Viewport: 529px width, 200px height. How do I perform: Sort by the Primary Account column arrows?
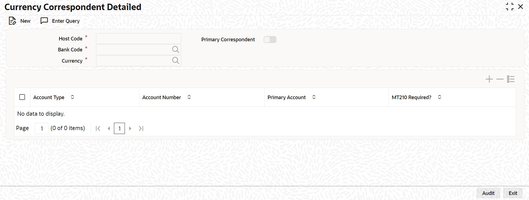[x=314, y=97]
